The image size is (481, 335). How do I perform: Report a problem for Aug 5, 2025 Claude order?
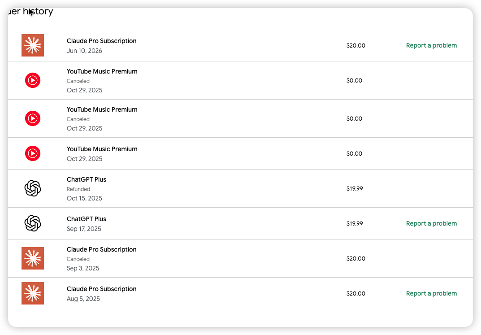431,293
